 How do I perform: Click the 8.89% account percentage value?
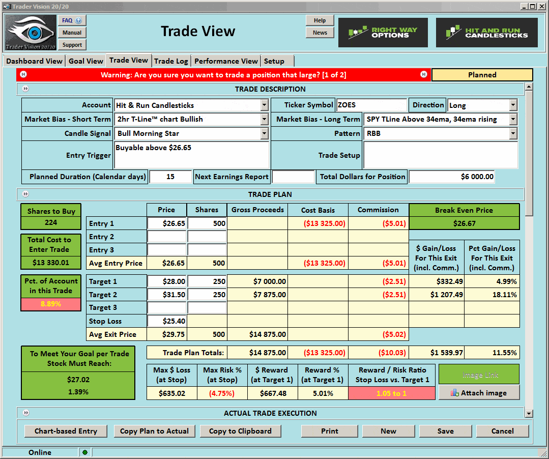(x=51, y=304)
